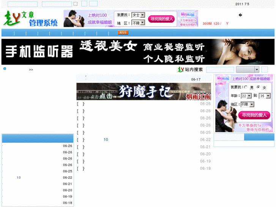
Task: Click the link containing 10 in the left sidebar list
Action: (x=19, y=178)
